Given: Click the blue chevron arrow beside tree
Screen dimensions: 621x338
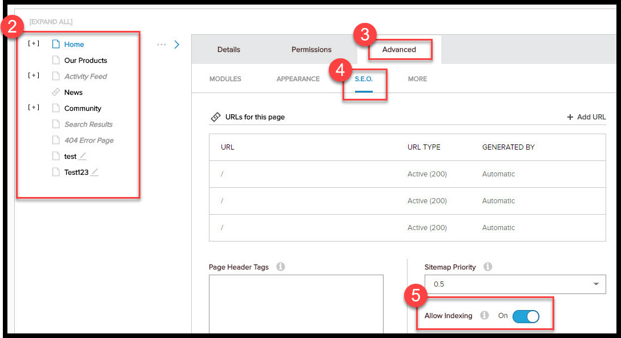Looking at the screenshot, I should click(x=177, y=45).
